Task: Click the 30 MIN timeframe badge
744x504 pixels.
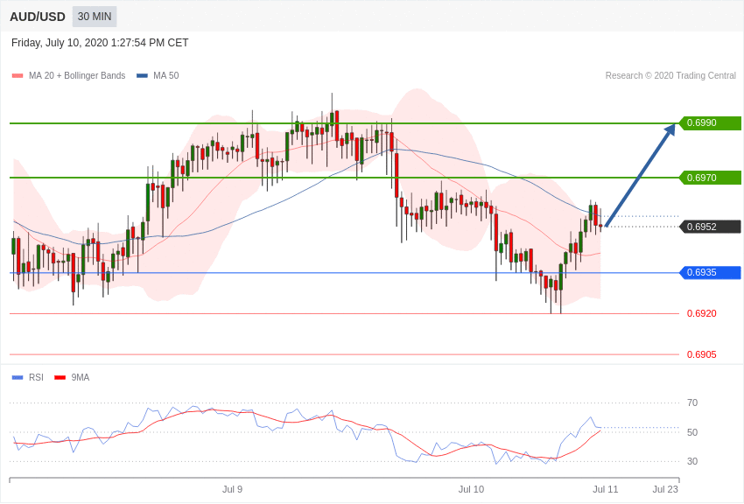Action: coord(95,17)
